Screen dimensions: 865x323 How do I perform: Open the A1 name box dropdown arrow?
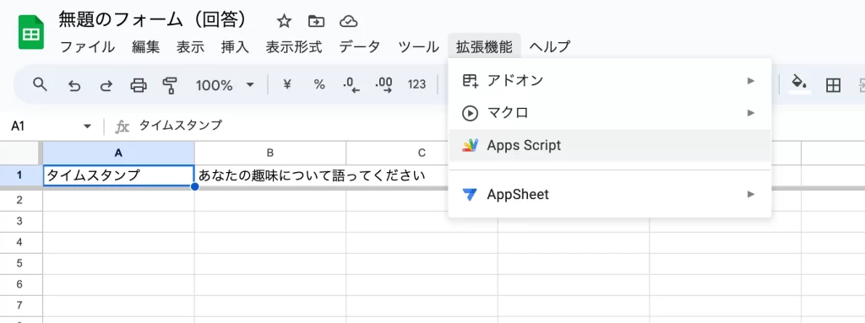(87, 127)
